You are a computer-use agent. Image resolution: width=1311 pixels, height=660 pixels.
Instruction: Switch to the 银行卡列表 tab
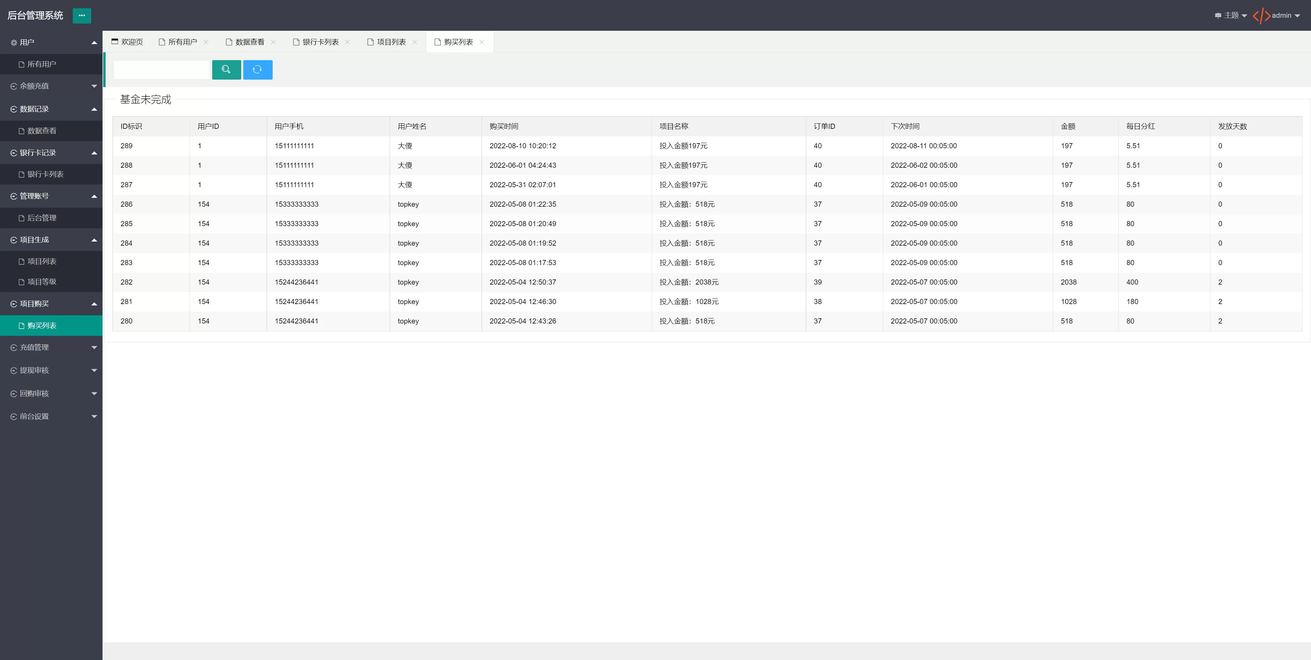[x=320, y=42]
